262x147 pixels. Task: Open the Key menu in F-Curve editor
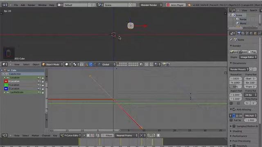point(55,136)
